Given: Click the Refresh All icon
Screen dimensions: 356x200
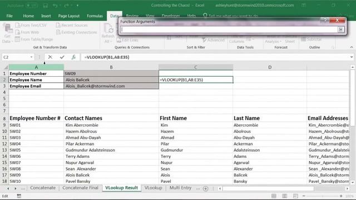Looking at the screenshot, I should coord(108,28).
